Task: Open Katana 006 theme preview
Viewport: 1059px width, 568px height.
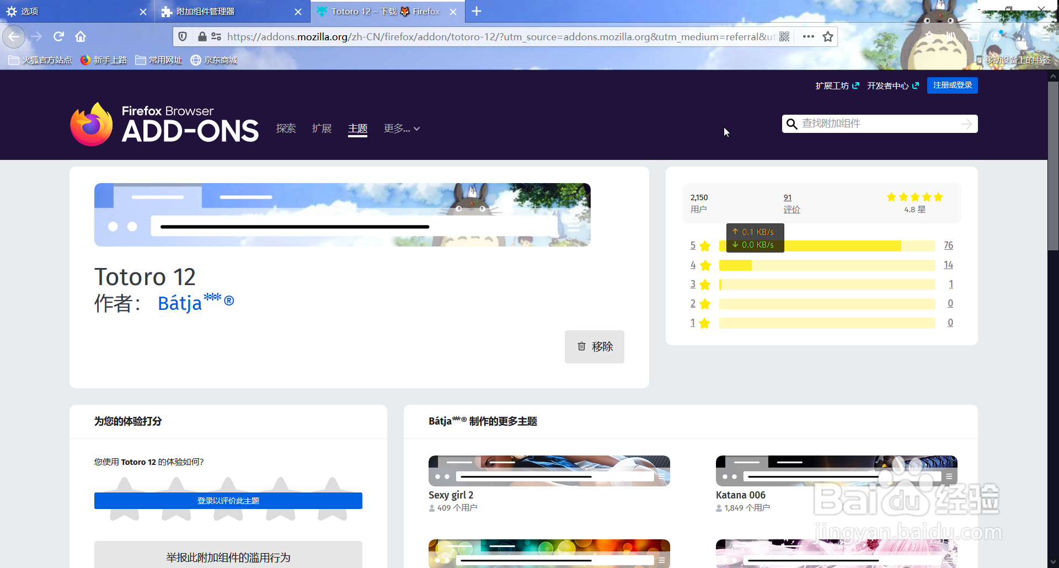Action: 837,471
